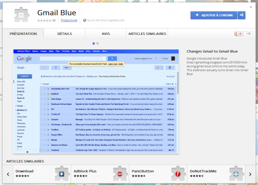Click the Download card star rating

(22, 176)
